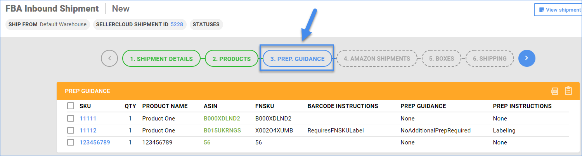The height and width of the screenshot is (156, 582).
Task: Open step 1. Shipment Details
Action: [x=161, y=59]
